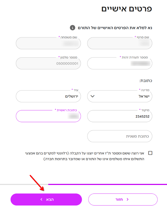Click the כתובת ראשית main address field

48,116
